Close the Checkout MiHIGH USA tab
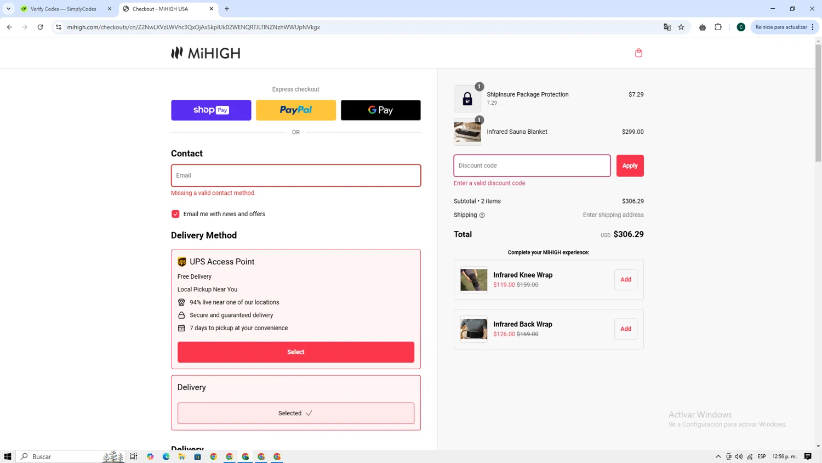 [212, 9]
